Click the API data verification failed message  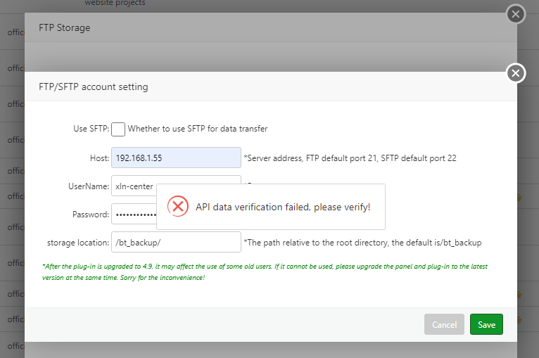(282, 207)
